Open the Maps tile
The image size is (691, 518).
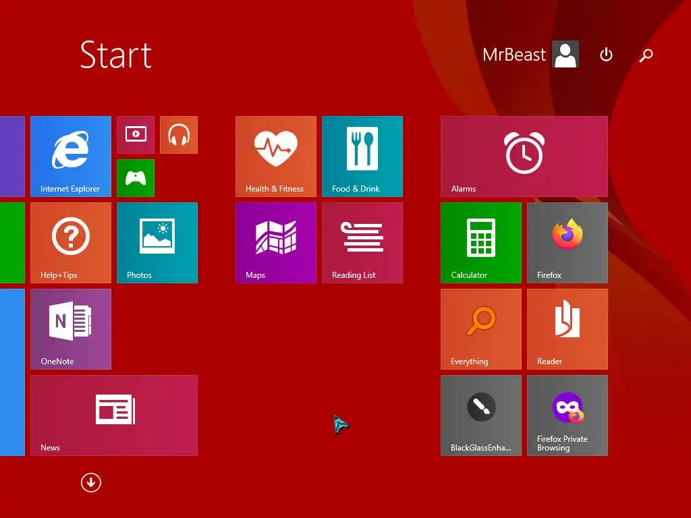(x=276, y=243)
